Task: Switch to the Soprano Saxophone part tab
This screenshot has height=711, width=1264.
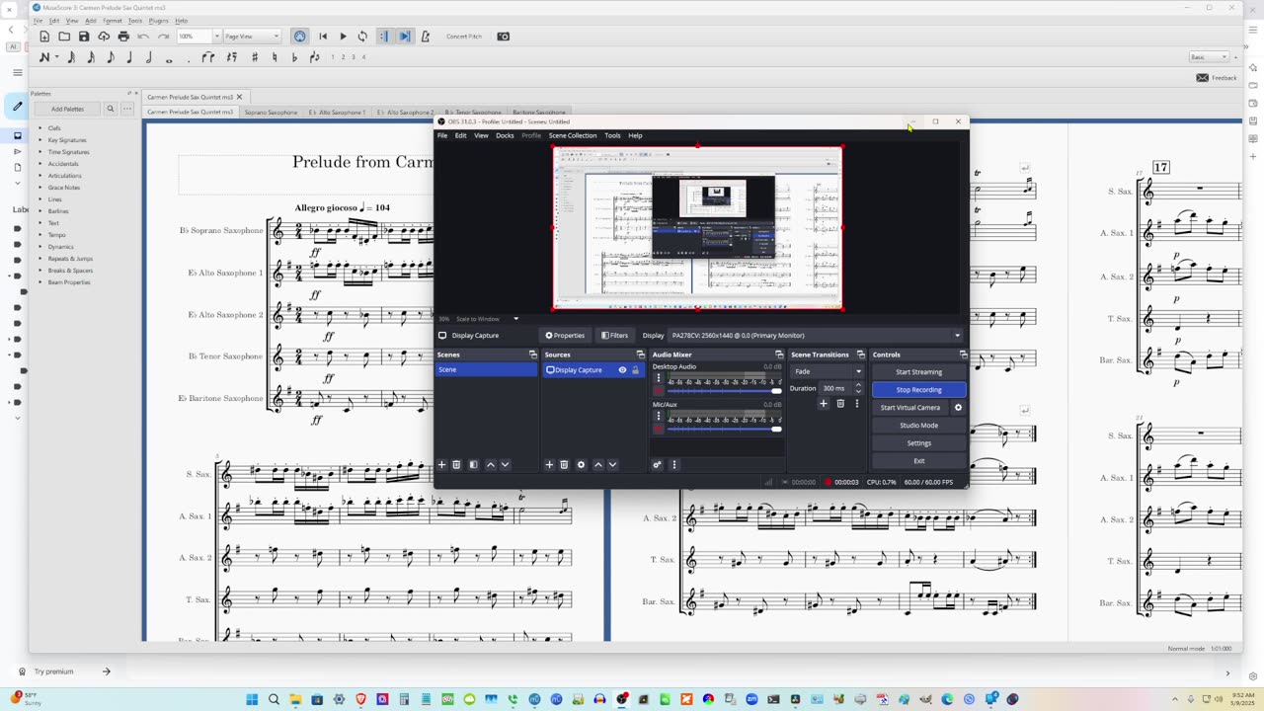Action: pyautogui.click(x=271, y=113)
